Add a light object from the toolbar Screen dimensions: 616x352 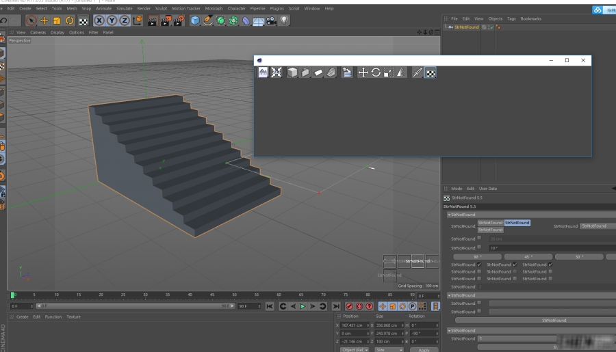(284, 21)
